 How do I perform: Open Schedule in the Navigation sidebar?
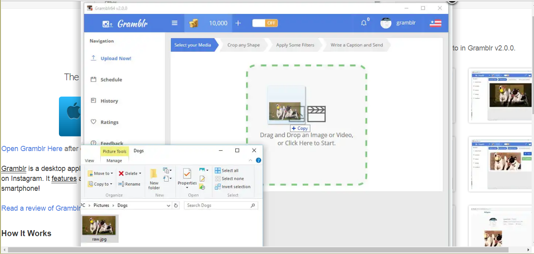tap(111, 79)
